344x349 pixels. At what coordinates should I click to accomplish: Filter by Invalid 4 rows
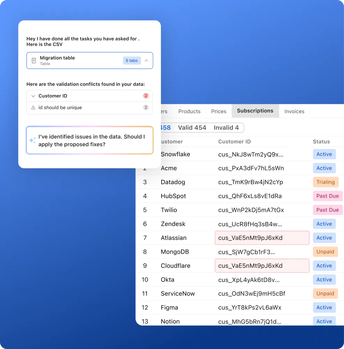(226, 127)
